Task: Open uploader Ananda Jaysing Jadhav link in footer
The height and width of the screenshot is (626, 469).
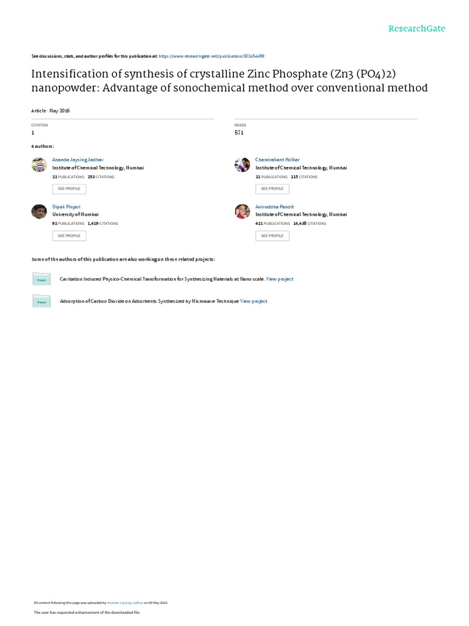Action: click(125, 603)
